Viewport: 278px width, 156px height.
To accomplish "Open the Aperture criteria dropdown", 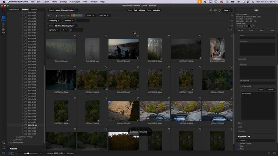I will coord(53,30).
